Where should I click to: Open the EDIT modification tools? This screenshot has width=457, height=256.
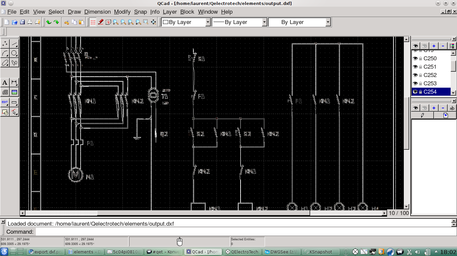(x=5, y=102)
